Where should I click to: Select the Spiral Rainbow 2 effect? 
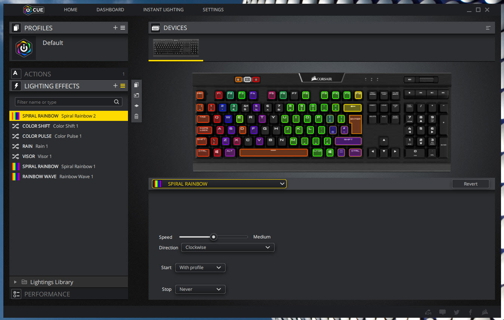pyautogui.click(x=69, y=116)
